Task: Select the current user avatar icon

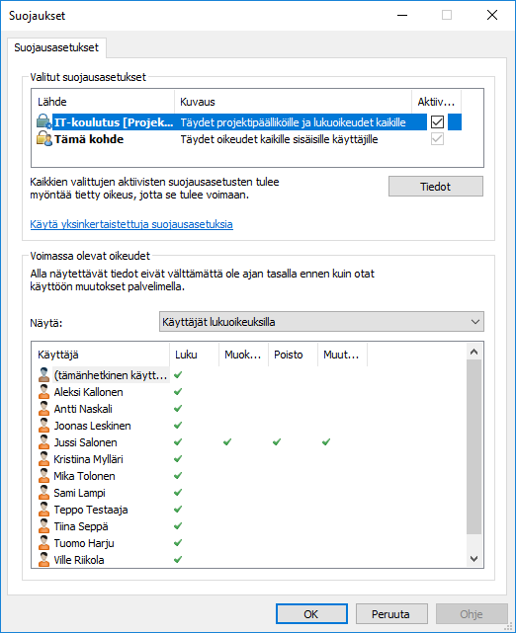Action: [43, 374]
